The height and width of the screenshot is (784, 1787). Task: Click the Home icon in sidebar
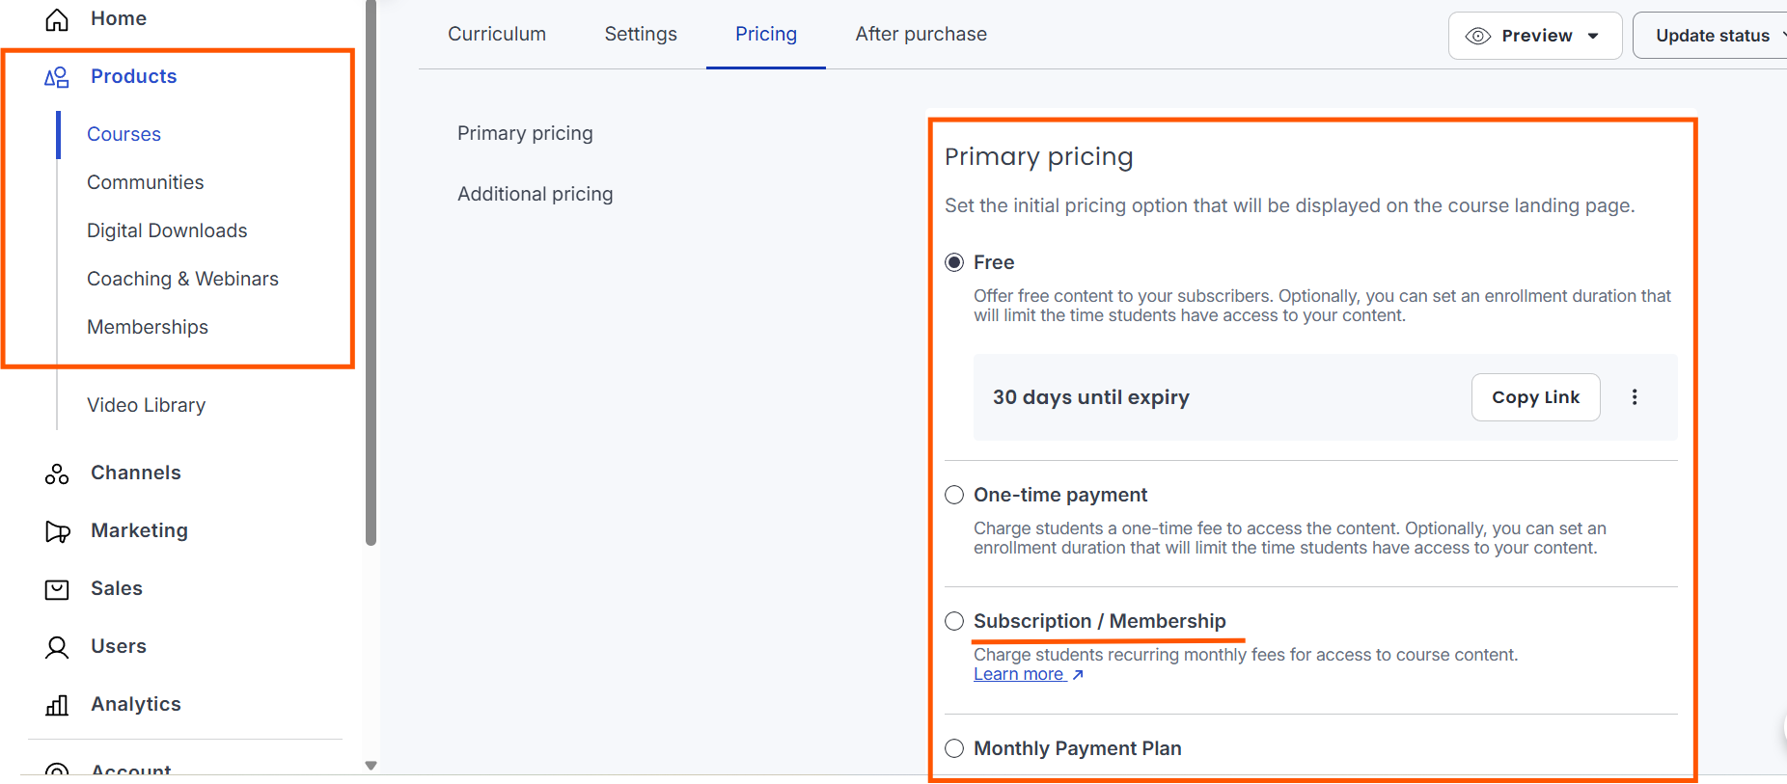tap(56, 17)
